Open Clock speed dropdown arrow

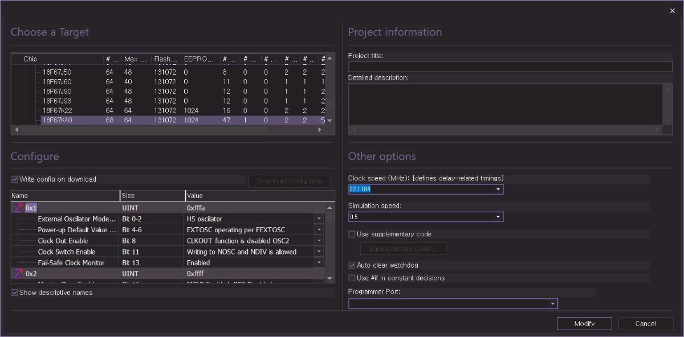tap(498, 189)
